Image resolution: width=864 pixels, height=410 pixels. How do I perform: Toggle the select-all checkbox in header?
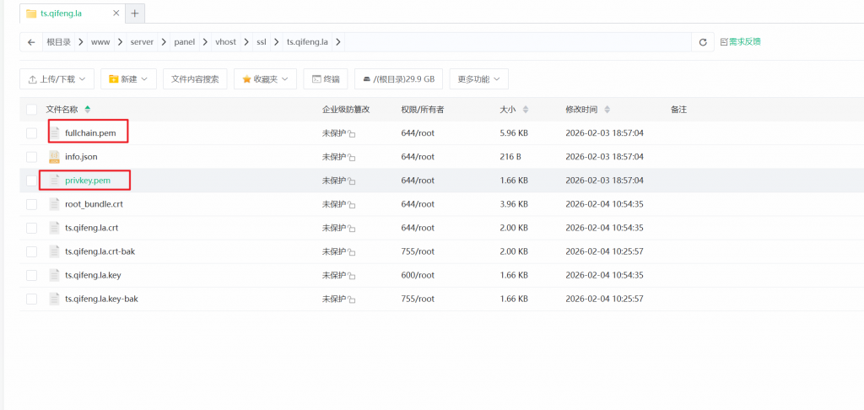coord(31,110)
